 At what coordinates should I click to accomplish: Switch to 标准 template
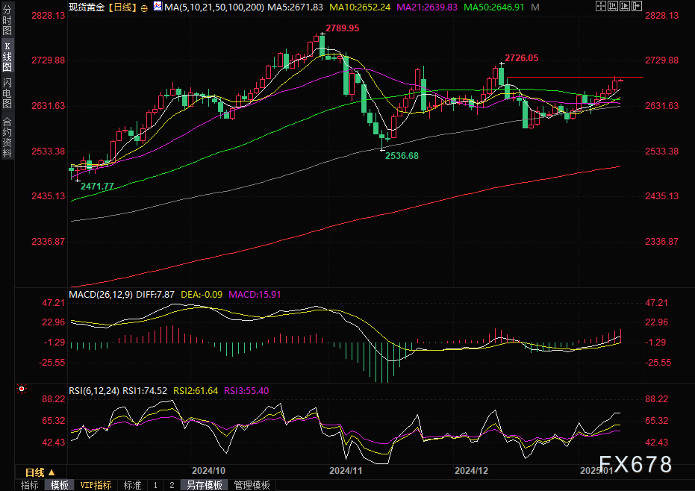tap(132, 485)
